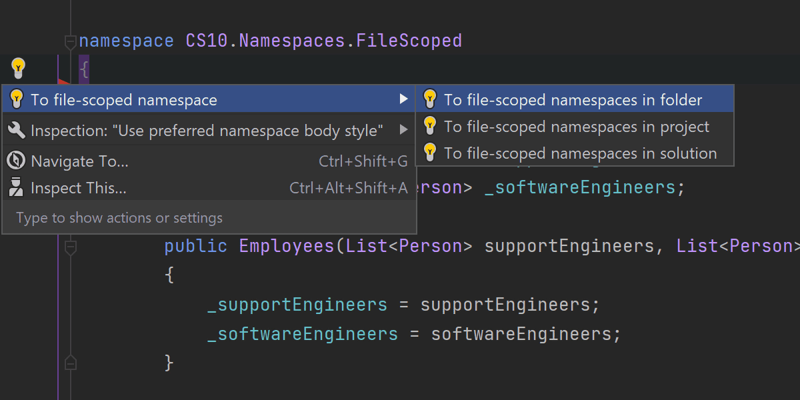Select the "Inspect This..." action
Image resolution: width=800 pixels, height=400 pixels.
(209, 188)
